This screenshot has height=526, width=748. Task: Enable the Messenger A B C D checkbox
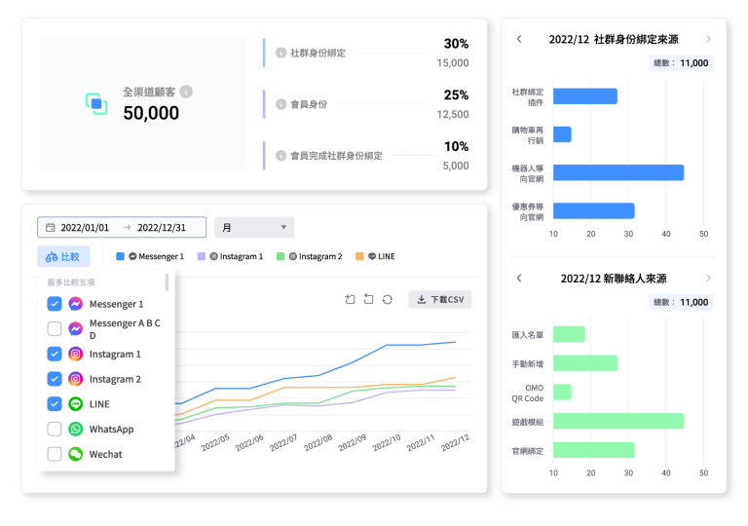(55, 329)
